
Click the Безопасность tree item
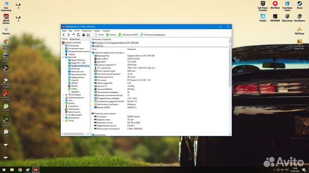coord(73,112)
